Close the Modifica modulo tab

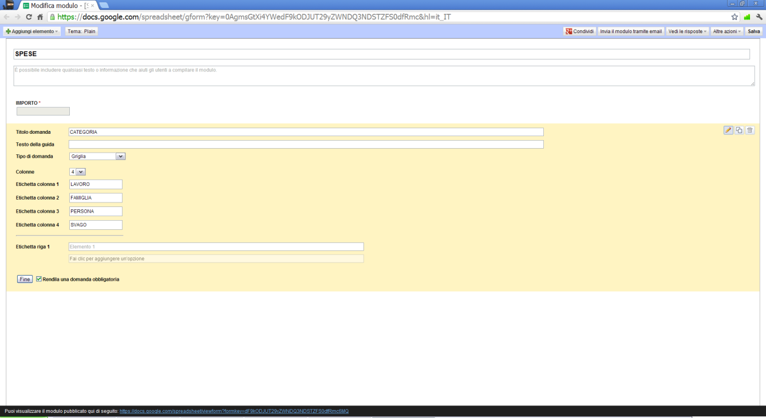[93, 6]
